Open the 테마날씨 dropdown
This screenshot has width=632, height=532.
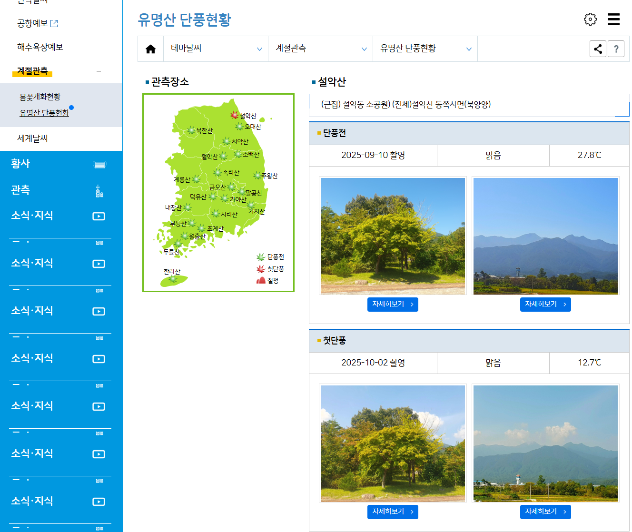pos(216,49)
